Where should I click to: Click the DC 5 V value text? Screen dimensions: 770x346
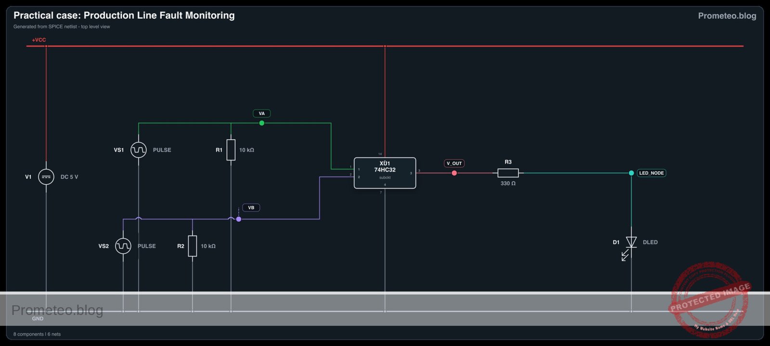(69, 177)
